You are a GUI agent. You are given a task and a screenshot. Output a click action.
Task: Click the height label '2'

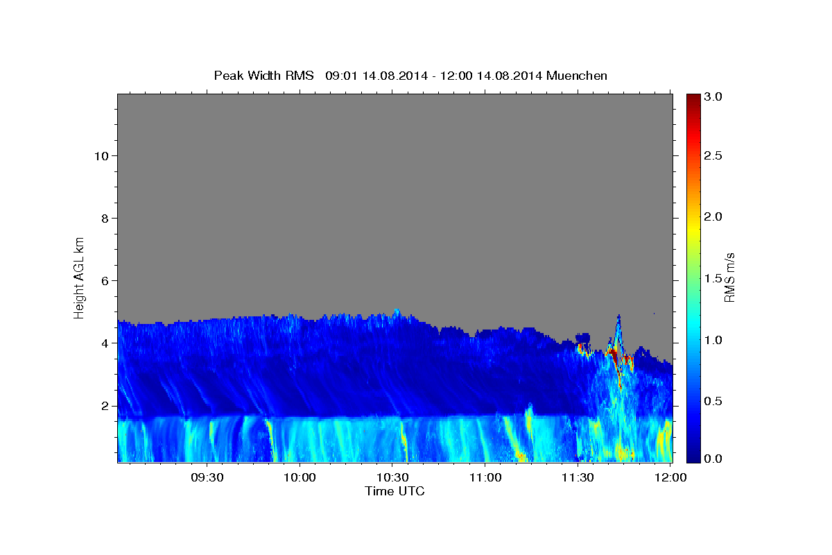pyautogui.click(x=105, y=405)
